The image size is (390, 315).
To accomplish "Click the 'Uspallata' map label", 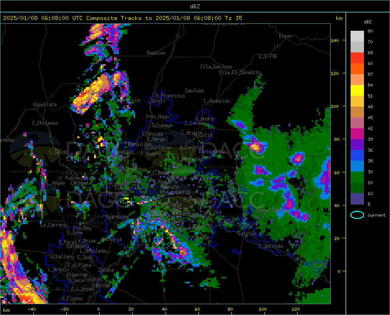I will pyautogui.click(x=45, y=104).
